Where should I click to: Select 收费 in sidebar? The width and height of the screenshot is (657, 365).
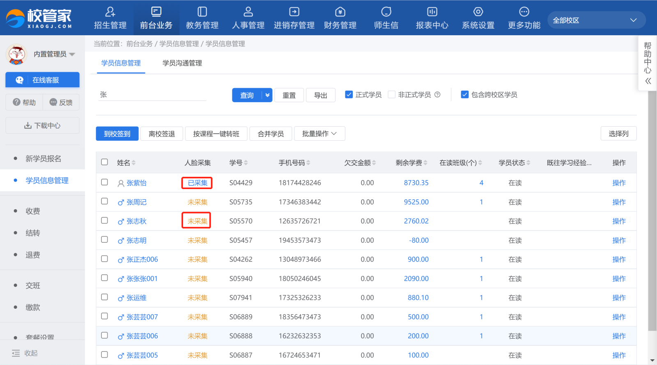[33, 211]
